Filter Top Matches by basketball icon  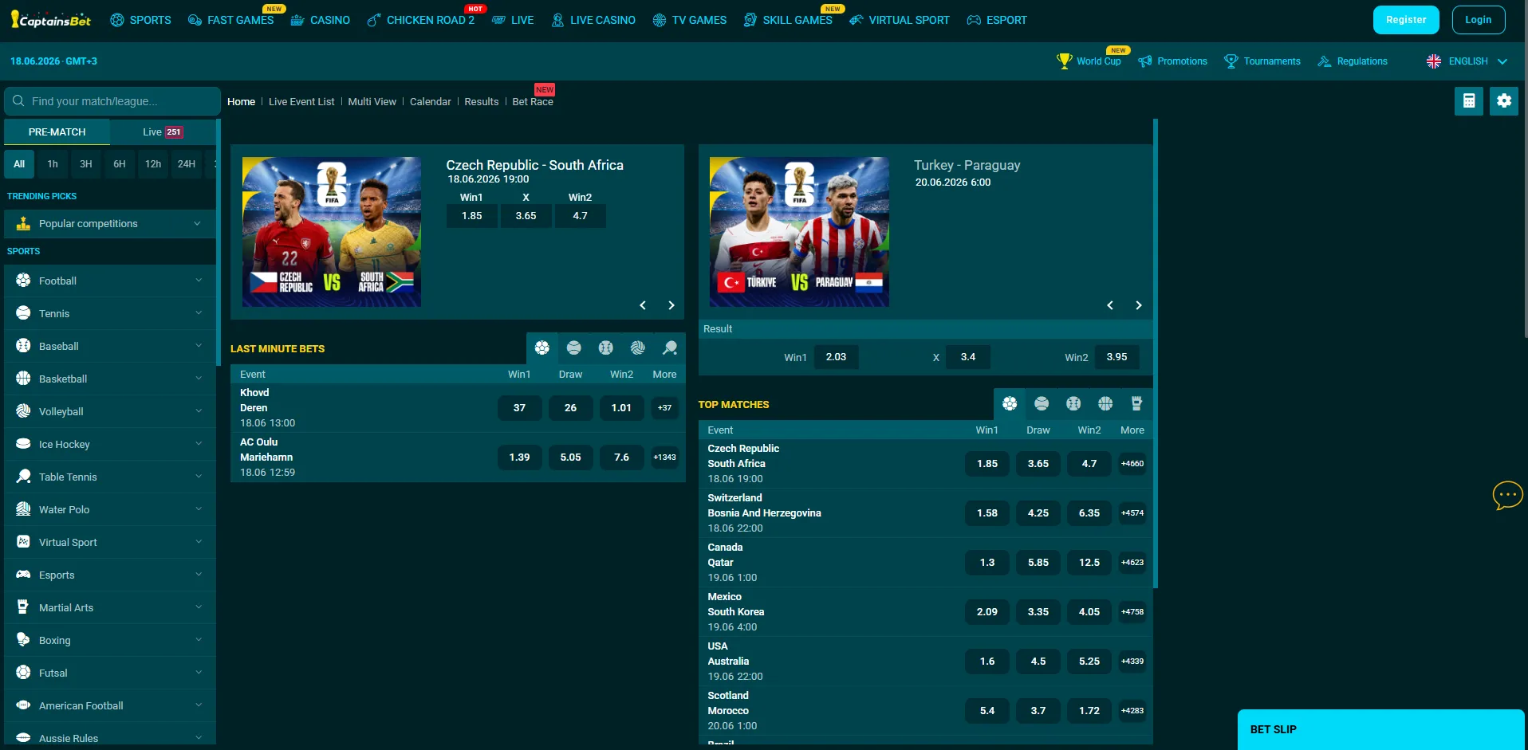(1105, 404)
